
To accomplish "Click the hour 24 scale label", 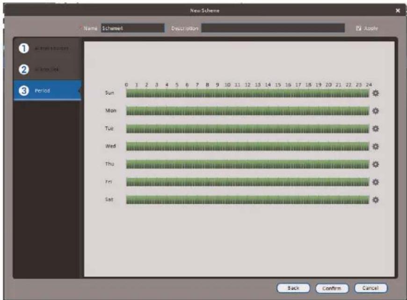I will coord(369,85).
